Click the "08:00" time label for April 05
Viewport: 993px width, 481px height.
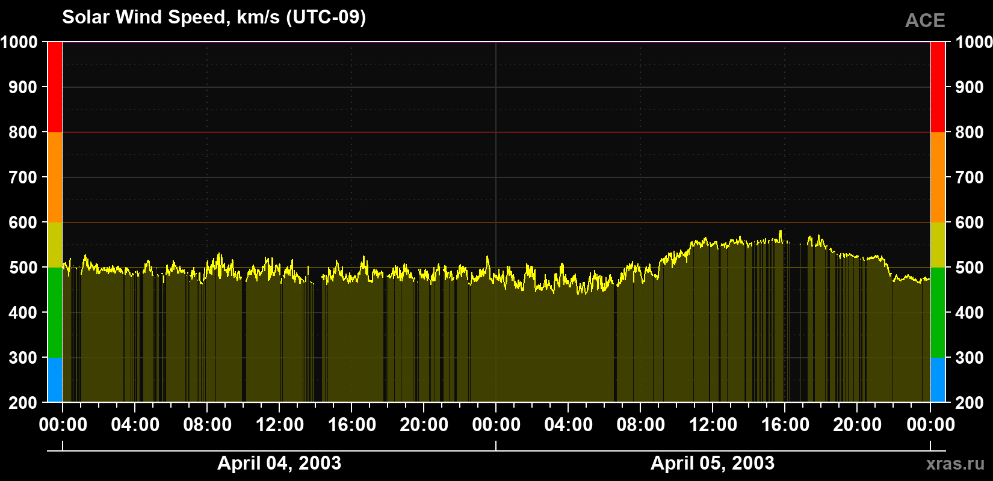coord(641,425)
